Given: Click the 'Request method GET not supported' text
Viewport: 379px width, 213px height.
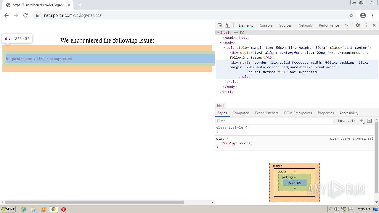Looking at the screenshot, I should [x=39, y=59].
